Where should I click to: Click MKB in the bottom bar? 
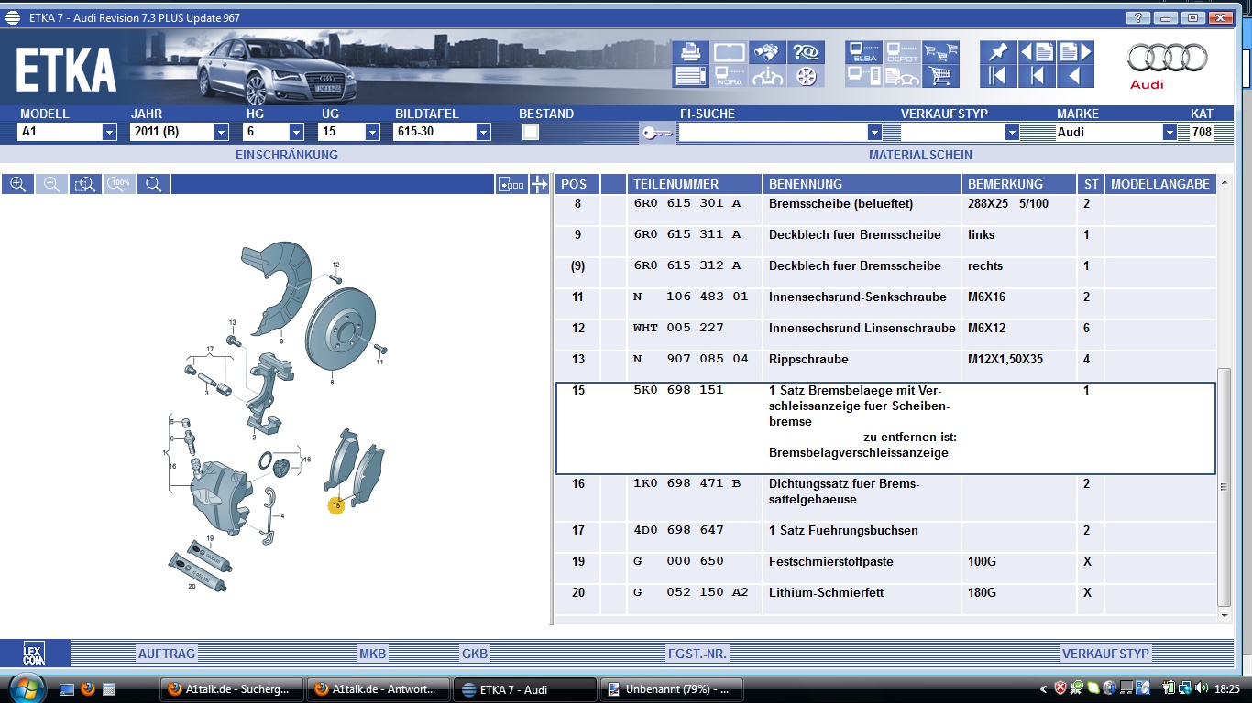373,654
